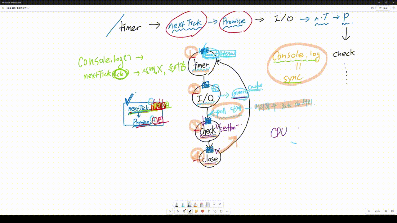Zoom in on the whiteboard
This screenshot has width=397, height=223.
(386, 211)
